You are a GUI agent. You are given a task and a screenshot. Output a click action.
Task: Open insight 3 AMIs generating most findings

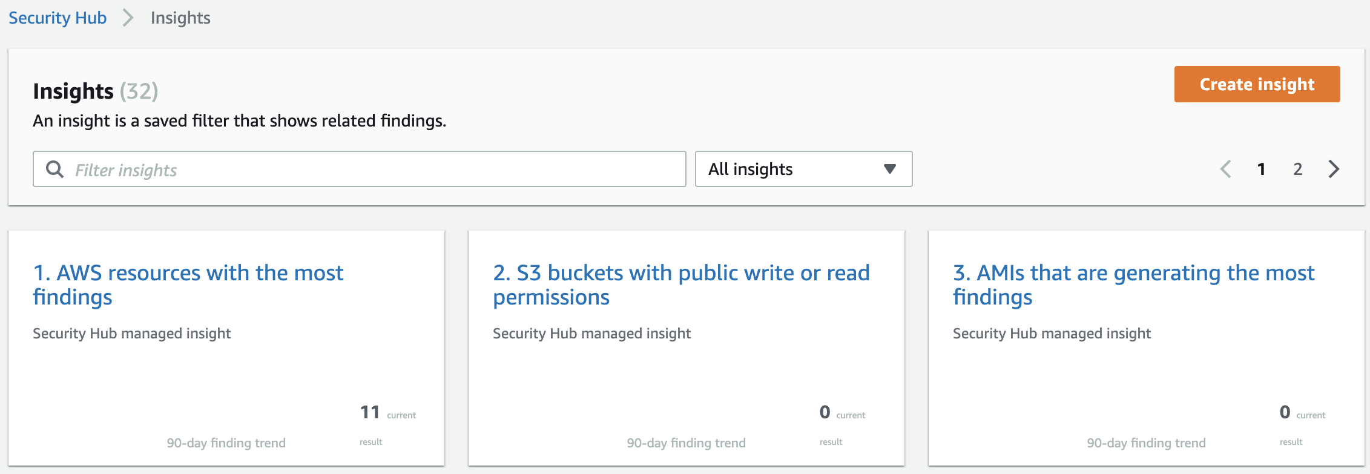click(x=1133, y=285)
